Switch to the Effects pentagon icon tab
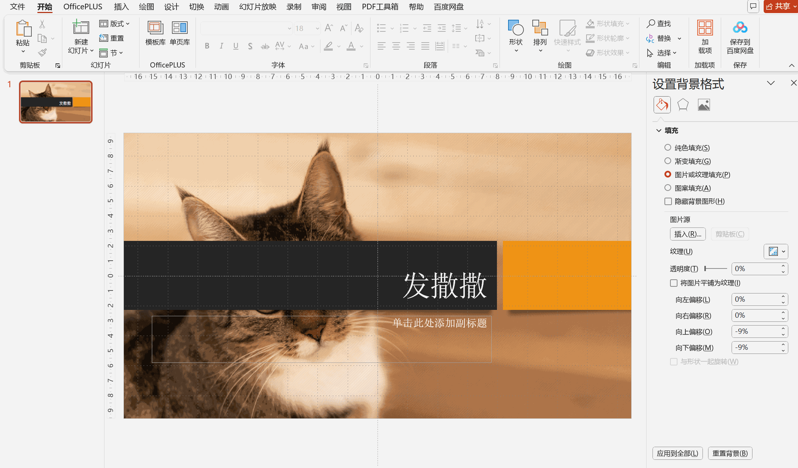Image resolution: width=798 pixels, height=468 pixels. tap(683, 105)
